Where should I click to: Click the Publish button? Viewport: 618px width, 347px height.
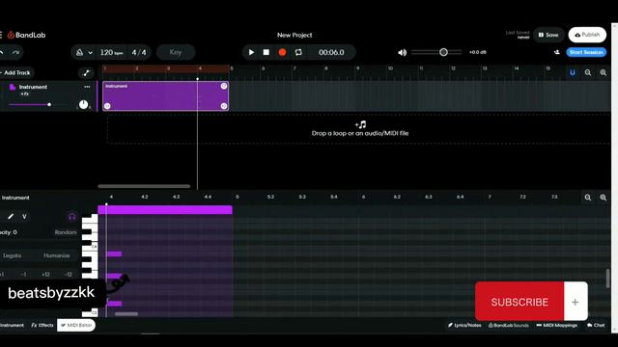point(587,35)
